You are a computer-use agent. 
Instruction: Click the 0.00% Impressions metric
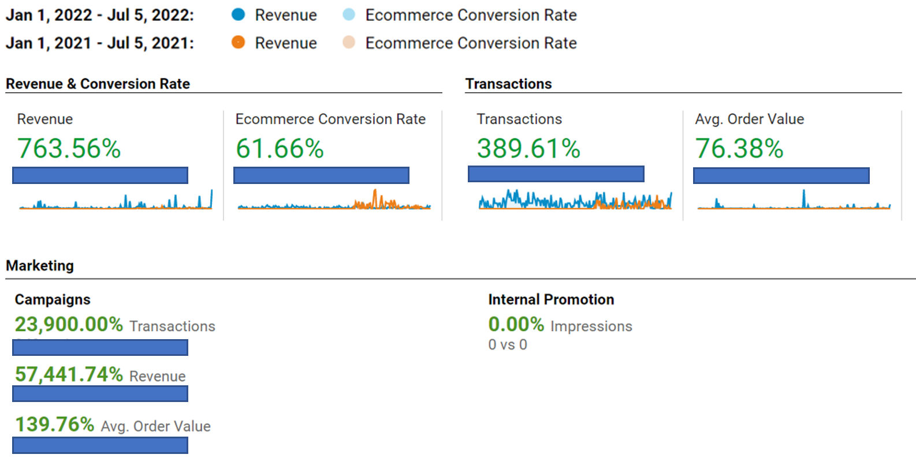coord(516,325)
